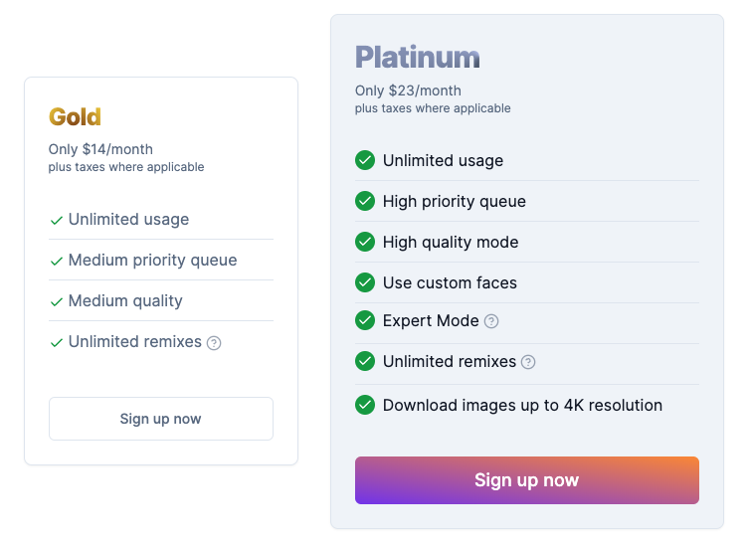Click the checkmark beside Medium quality

point(57,301)
